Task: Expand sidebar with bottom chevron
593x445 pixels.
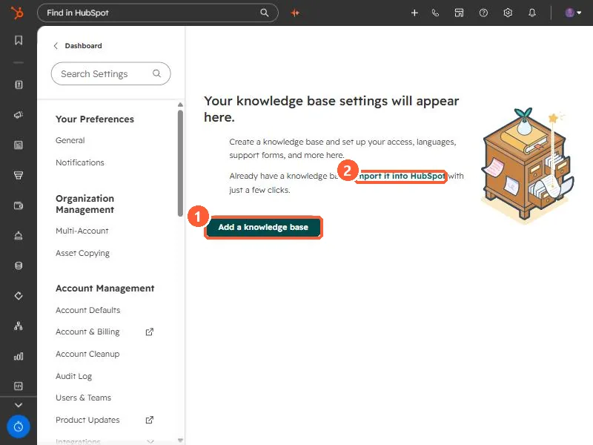Action: point(18,405)
